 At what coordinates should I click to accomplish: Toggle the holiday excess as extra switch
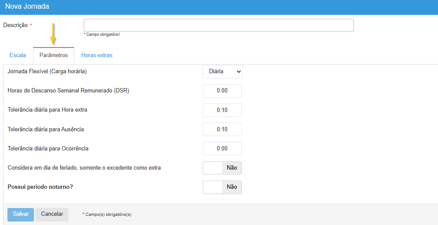222,168
